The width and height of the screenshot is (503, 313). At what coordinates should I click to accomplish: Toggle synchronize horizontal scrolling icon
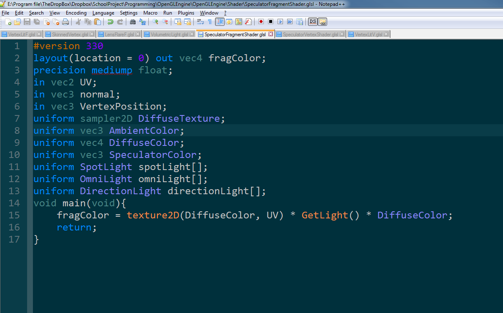point(187,22)
